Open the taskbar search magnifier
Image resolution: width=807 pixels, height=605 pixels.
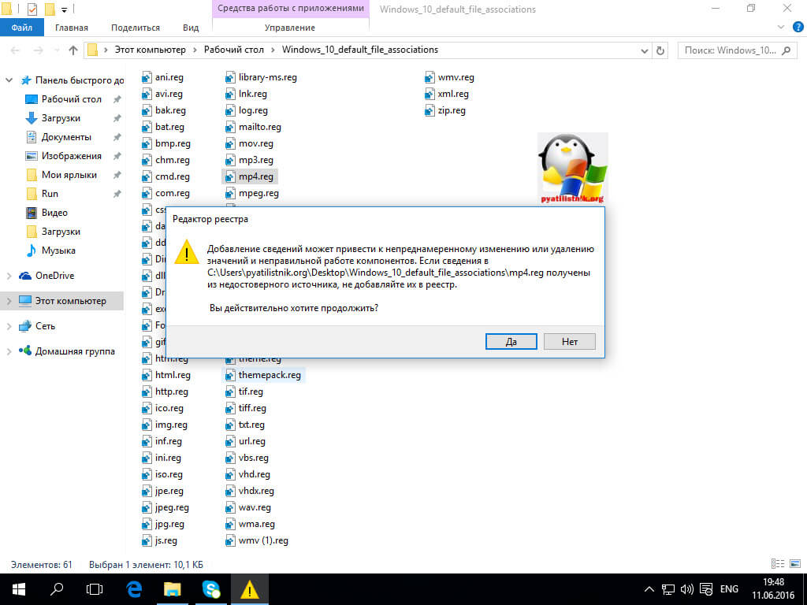tap(57, 588)
